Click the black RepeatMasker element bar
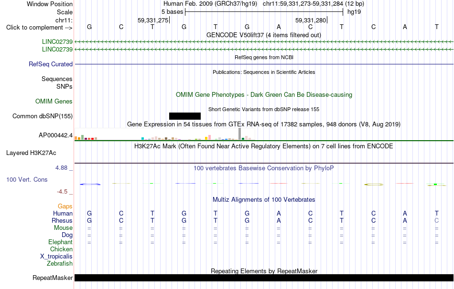This screenshot has height=289, width=454. 264,278
